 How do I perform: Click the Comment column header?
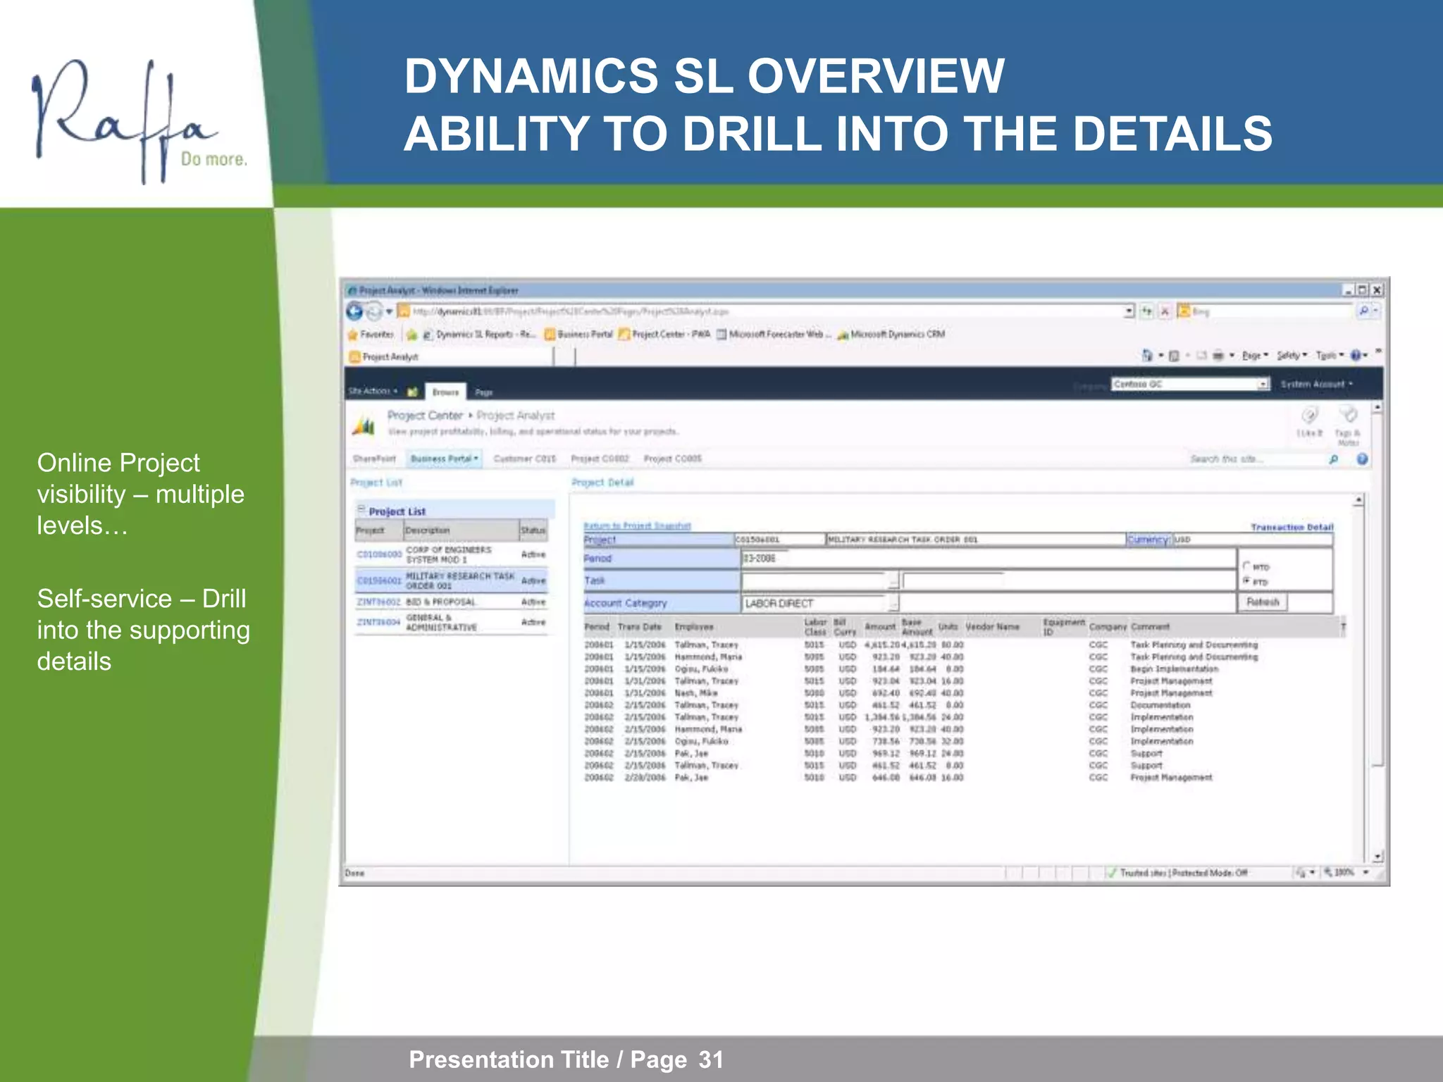[x=1150, y=627]
